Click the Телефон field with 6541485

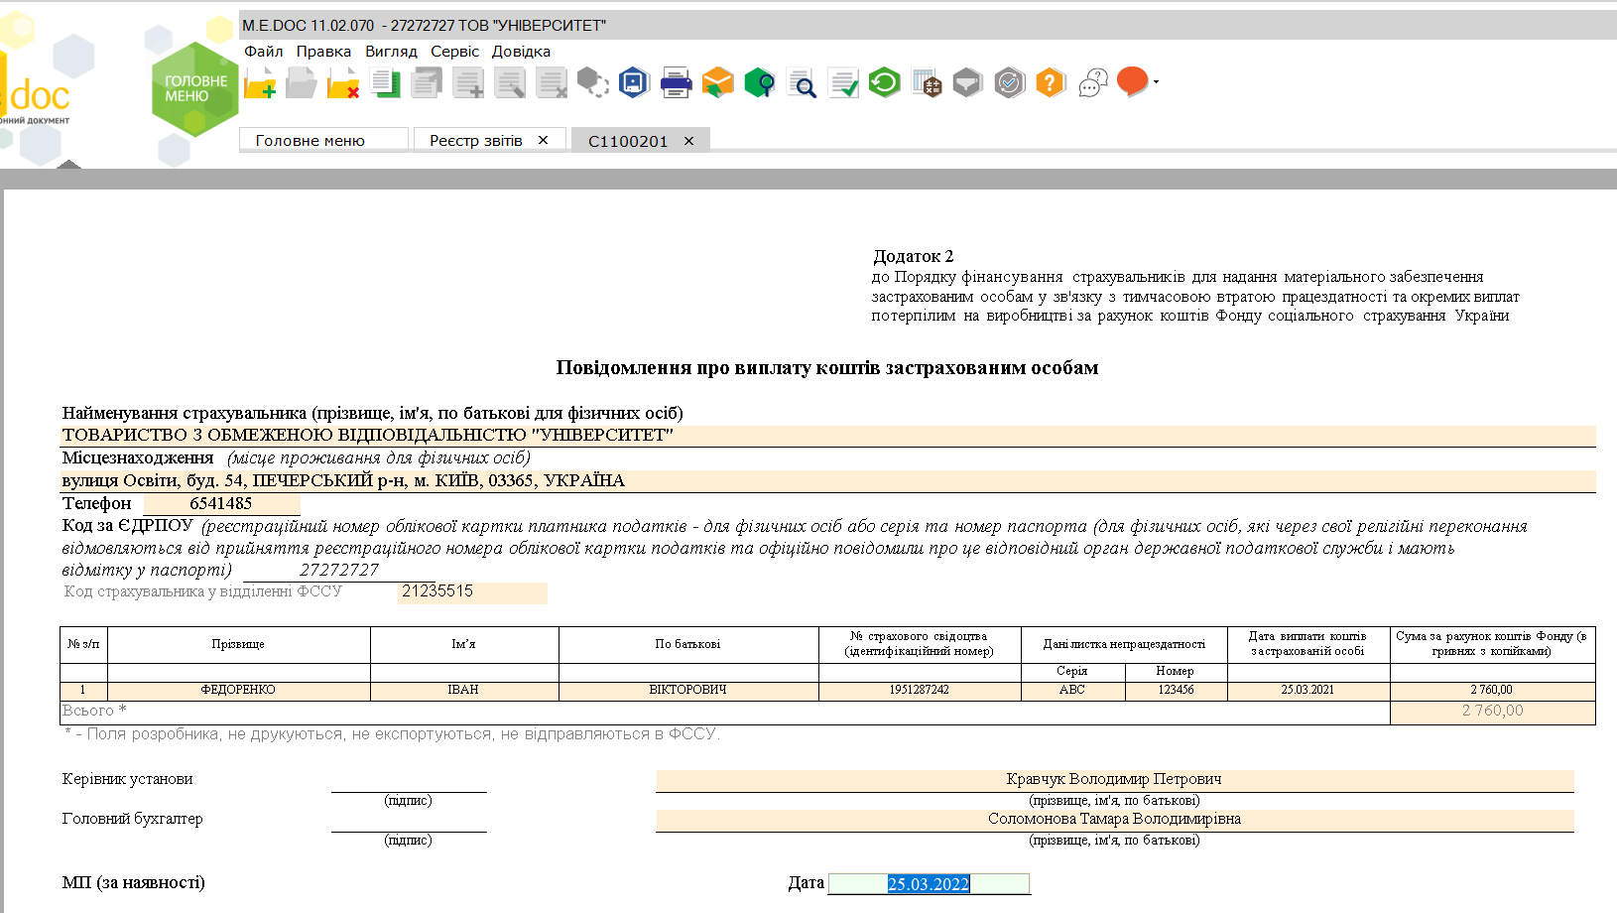click(221, 504)
